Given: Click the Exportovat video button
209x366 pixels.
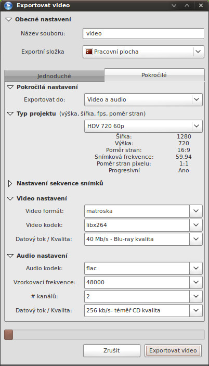Looking at the screenshot, I should pyautogui.click(x=173, y=350).
